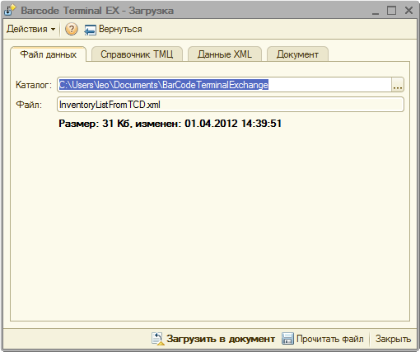Click the blue return arrow icon
This screenshot has height=352, width=420.
point(90,30)
